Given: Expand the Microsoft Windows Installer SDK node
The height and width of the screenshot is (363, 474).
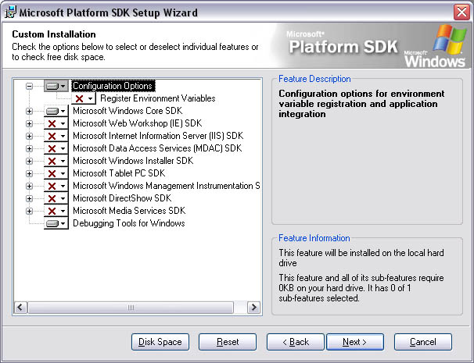Looking at the screenshot, I should [29, 161].
